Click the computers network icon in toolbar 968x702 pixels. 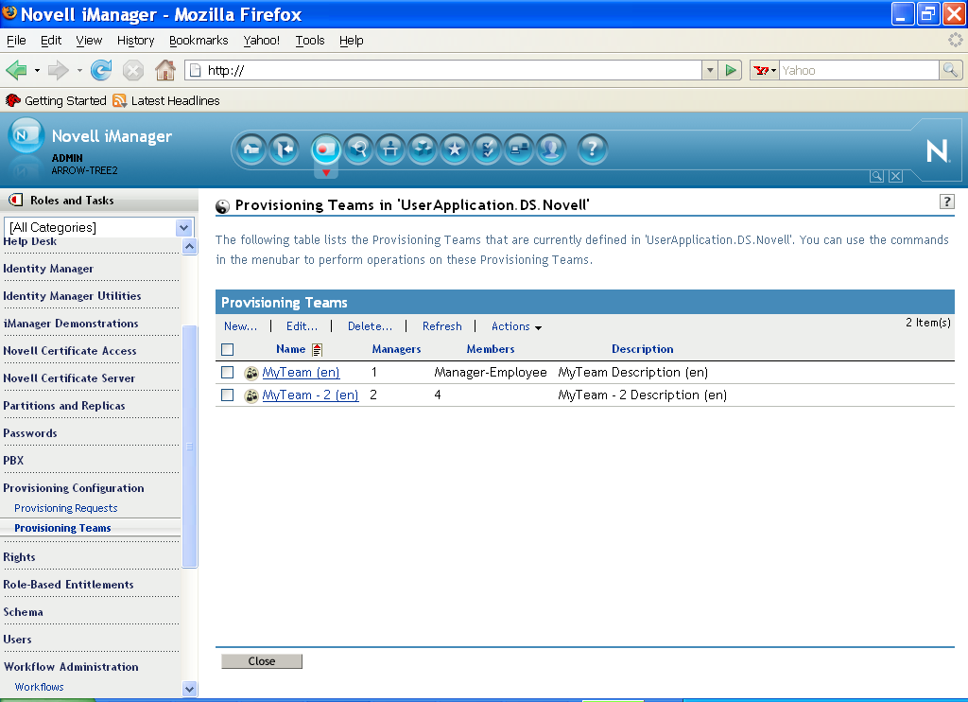(x=519, y=149)
